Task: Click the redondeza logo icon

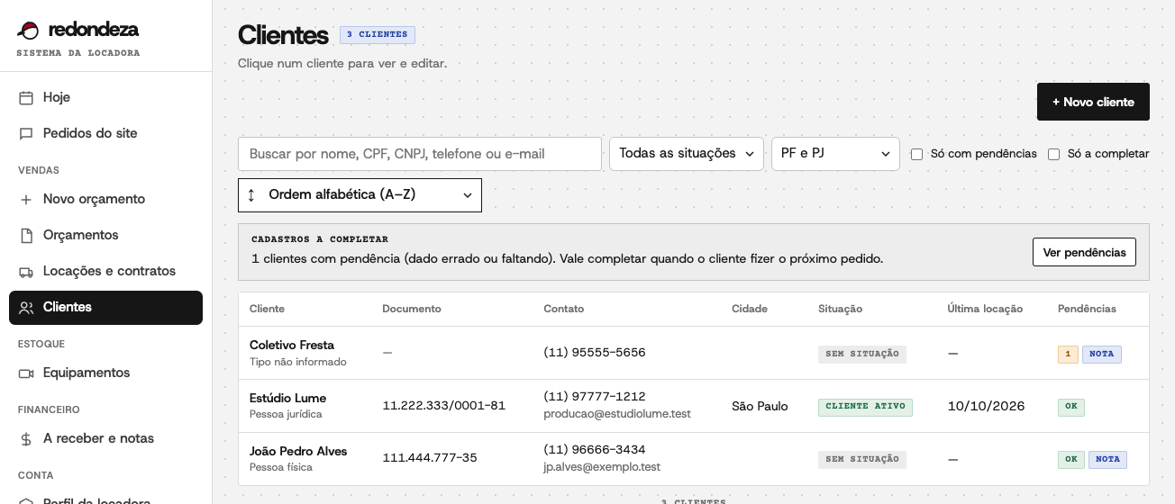Action: click(x=29, y=30)
